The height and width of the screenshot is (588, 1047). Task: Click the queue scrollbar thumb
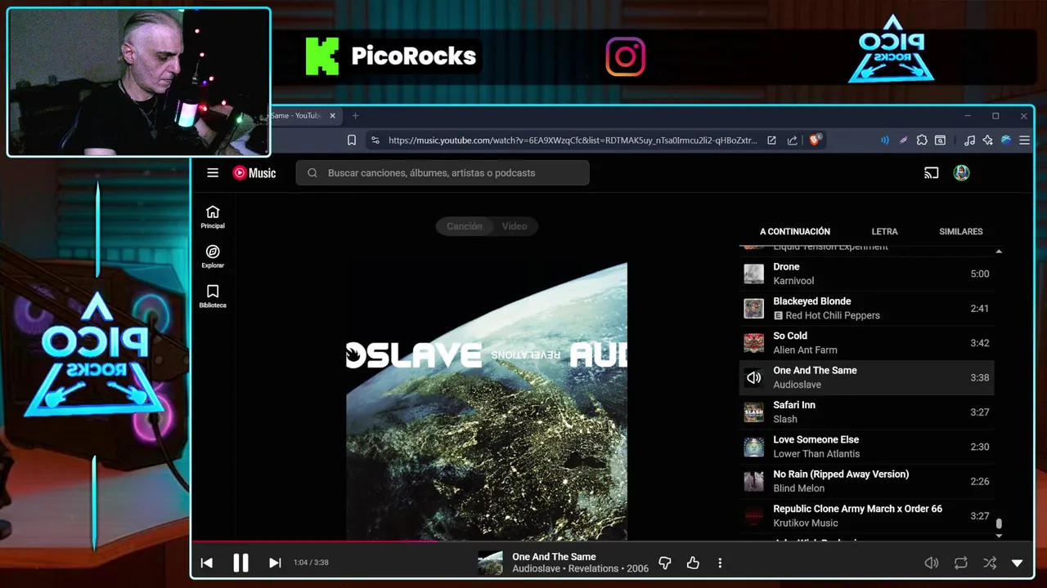999,523
